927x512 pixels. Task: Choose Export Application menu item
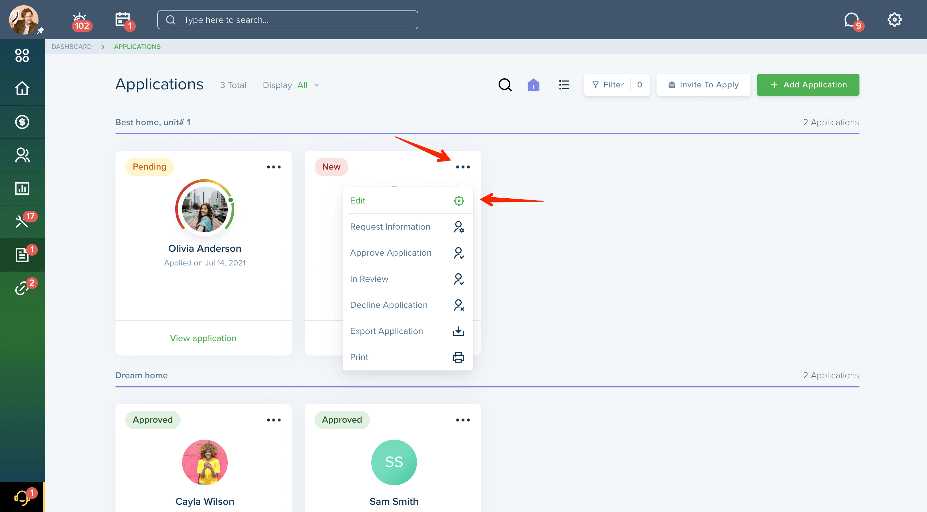407,331
